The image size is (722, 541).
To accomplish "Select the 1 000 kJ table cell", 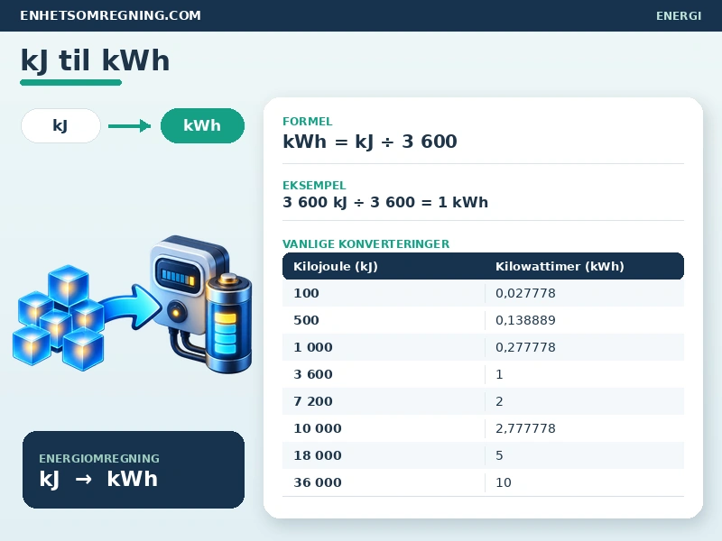I will pos(384,347).
